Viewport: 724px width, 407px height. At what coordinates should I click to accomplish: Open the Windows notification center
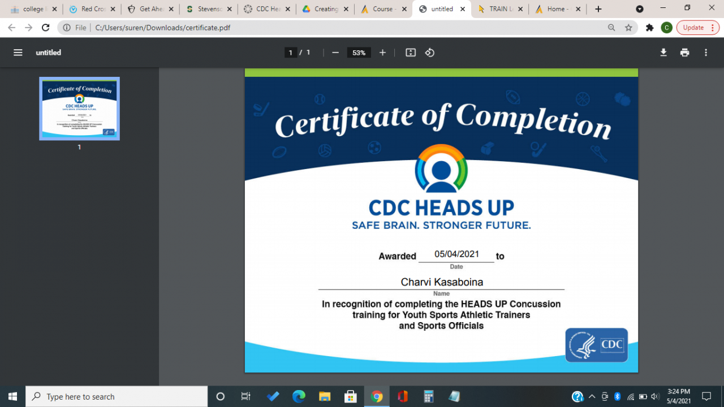point(706,396)
